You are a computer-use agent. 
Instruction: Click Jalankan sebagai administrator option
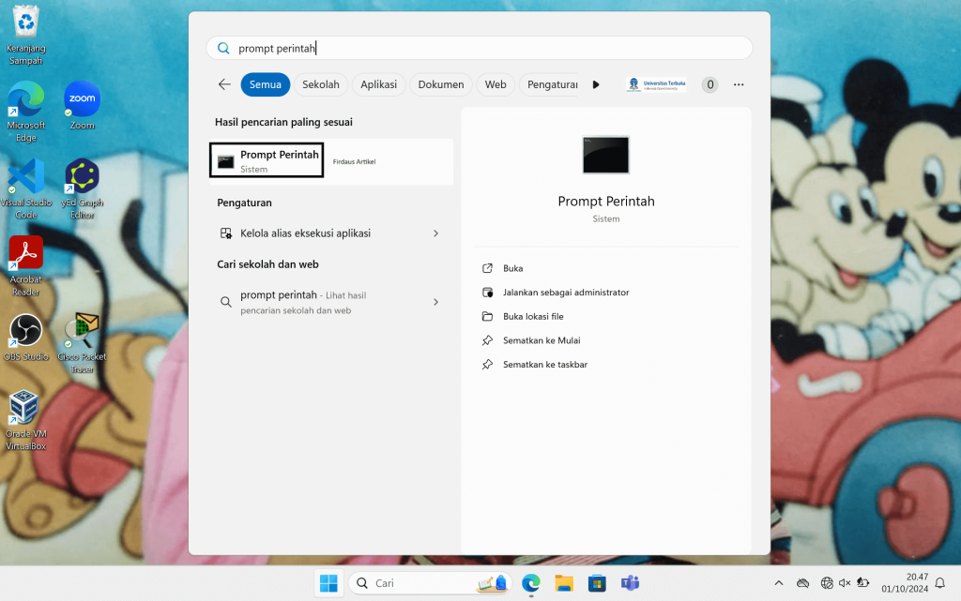[565, 293]
